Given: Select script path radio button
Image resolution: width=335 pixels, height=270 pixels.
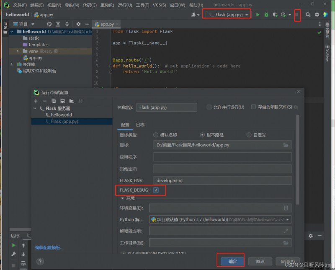Looking at the screenshot, I should (202, 135).
